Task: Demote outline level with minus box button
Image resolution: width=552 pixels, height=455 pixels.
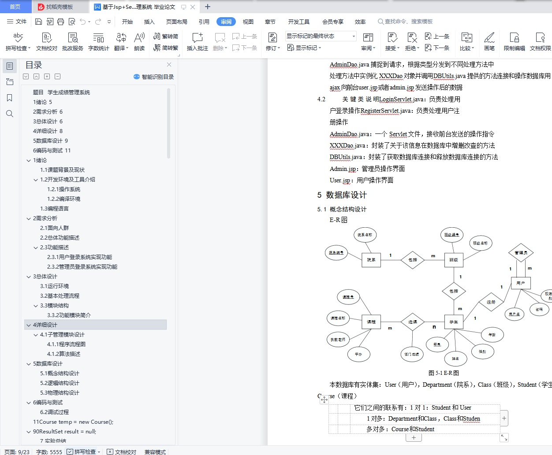Action: [58, 76]
